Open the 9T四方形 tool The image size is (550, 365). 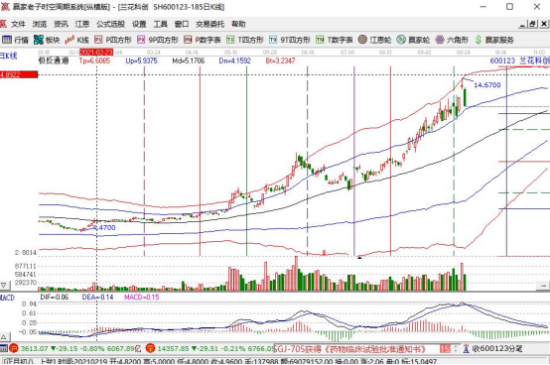click(x=290, y=40)
